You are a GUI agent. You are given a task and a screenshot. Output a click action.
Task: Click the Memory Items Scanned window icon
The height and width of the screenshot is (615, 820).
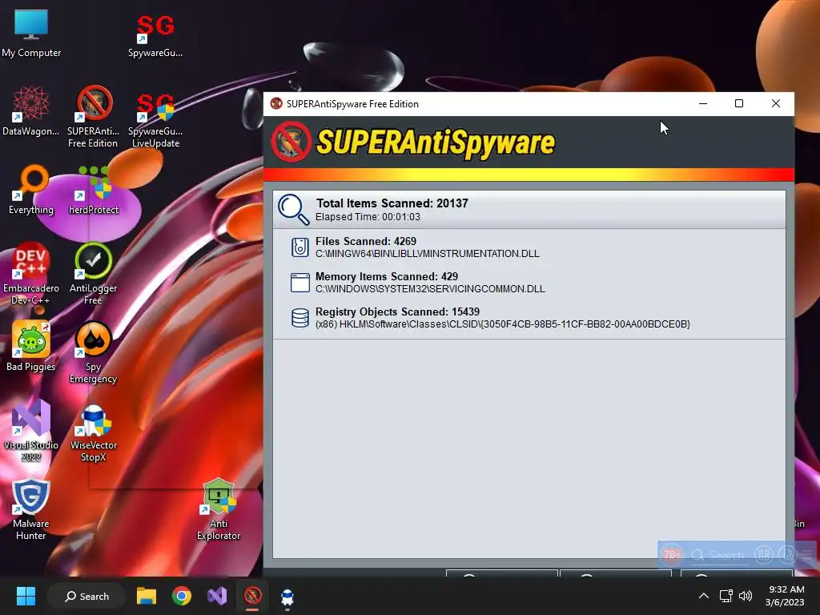pyautogui.click(x=300, y=283)
